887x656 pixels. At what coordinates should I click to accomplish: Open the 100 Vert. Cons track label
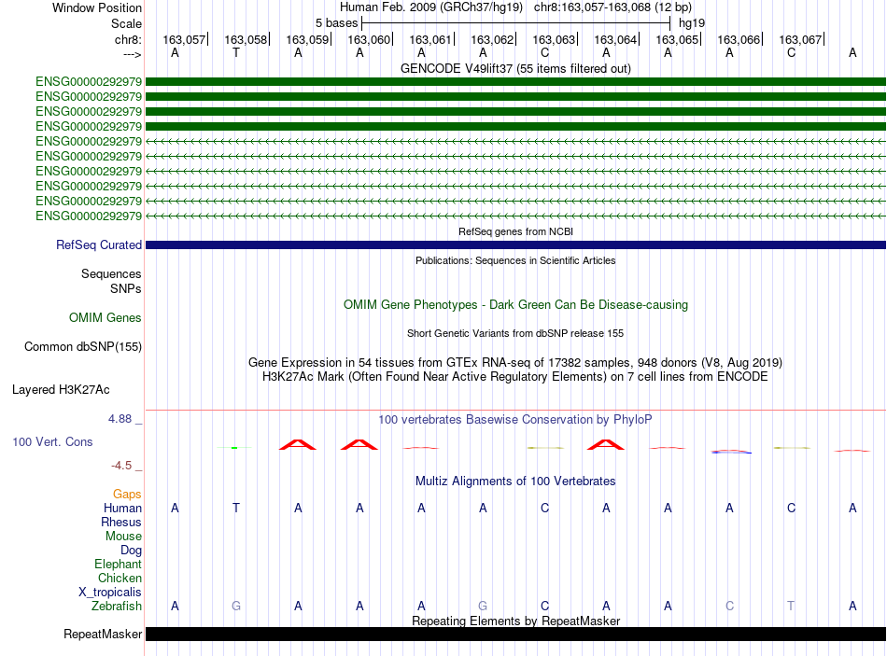pos(52,441)
